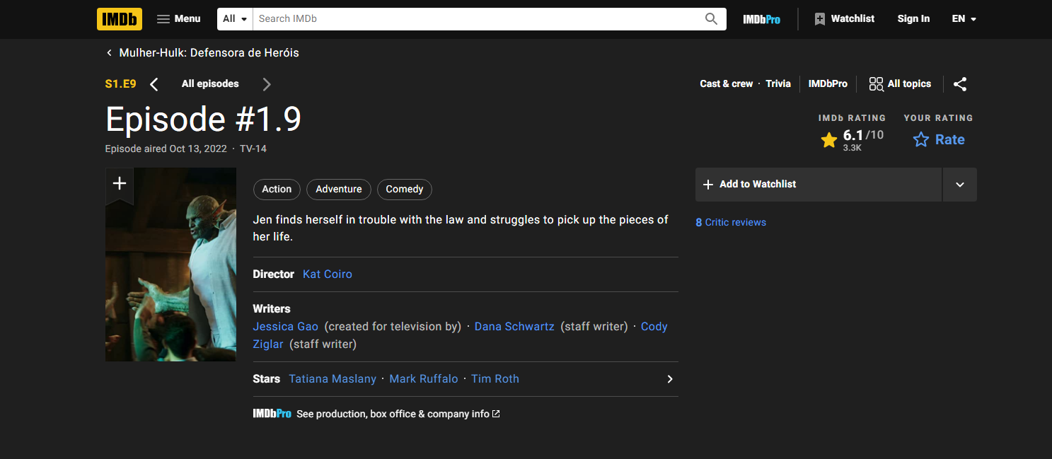Open writer Dana Schwartz's page
Viewport: 1052px width, 459px height.
pos(514,327)
